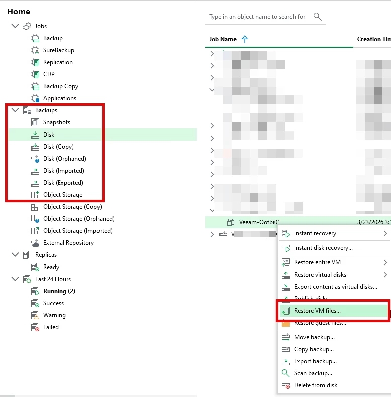The image size is (391, 397).
Task: Select Export backup menu entry
Action: [x=334, y=361]
